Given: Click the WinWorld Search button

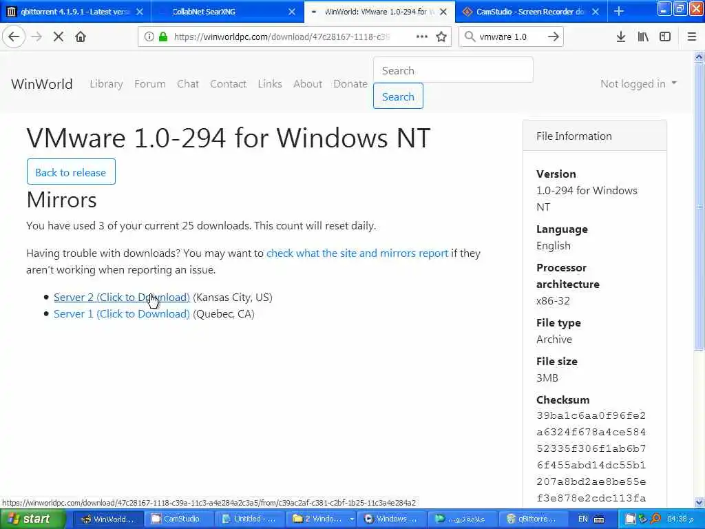Looking at the screenshot, I should 398,96.
